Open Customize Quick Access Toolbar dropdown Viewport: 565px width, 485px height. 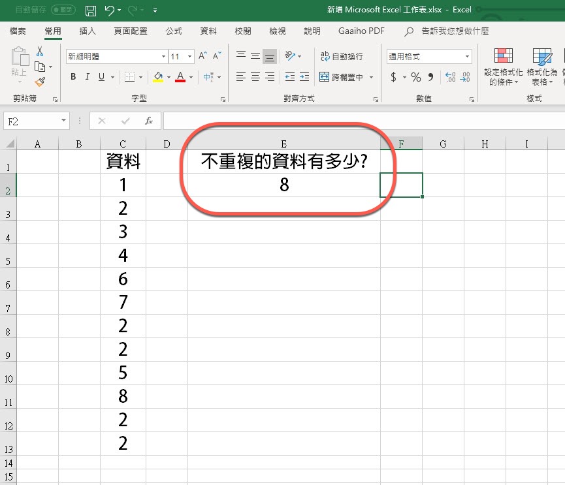coord(155,10)
